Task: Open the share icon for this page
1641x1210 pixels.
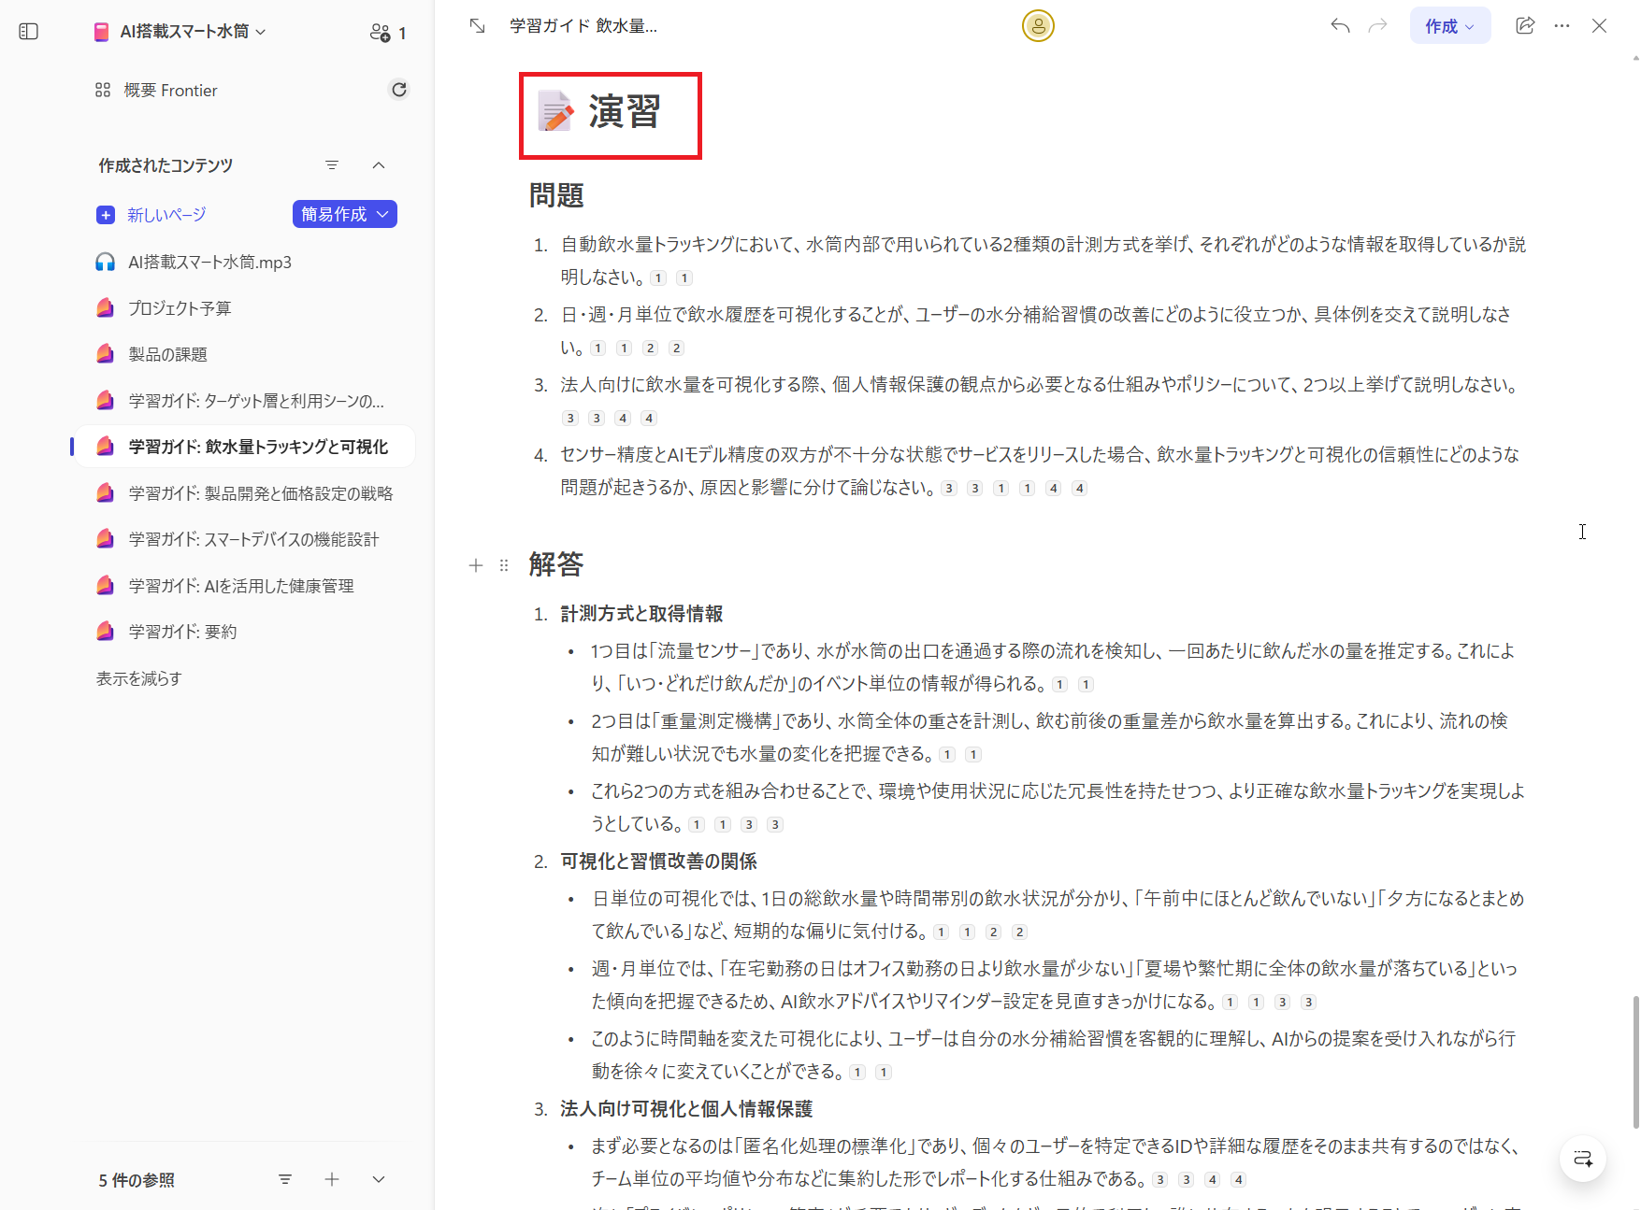Action: [x=1525, y=25]
